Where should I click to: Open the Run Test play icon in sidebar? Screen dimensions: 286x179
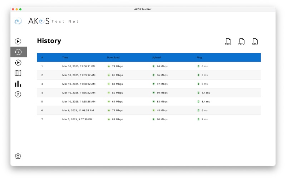18,42
